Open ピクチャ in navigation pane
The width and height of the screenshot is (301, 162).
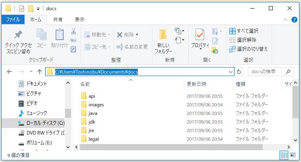[x=29, y=94]
